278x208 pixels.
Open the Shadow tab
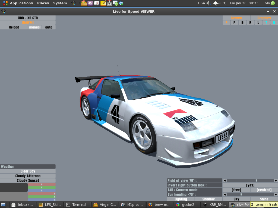[x=208, y=199]
